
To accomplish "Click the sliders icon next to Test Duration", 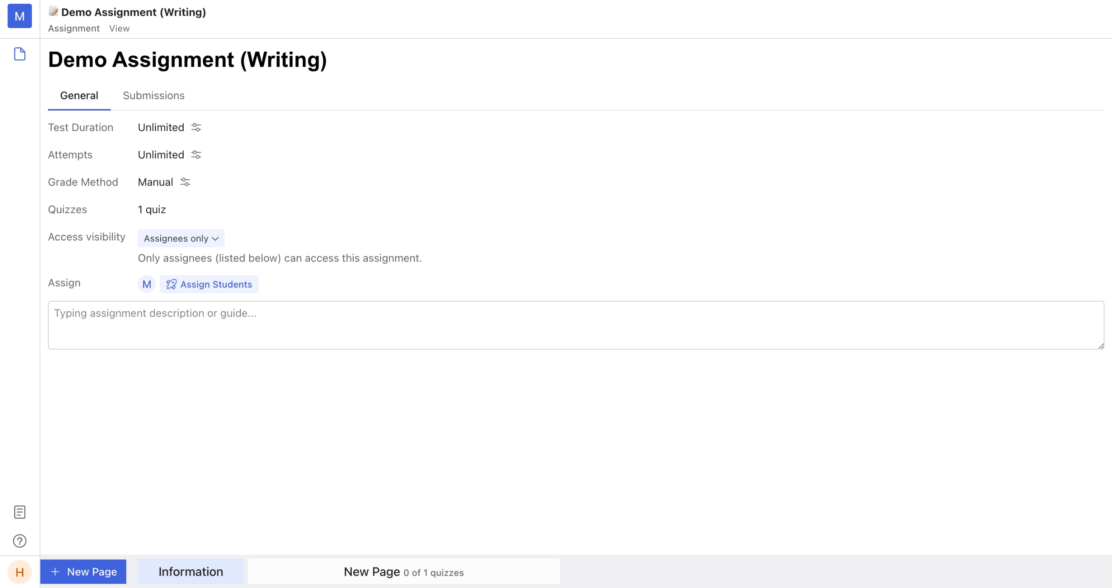I will click(196, 127).
